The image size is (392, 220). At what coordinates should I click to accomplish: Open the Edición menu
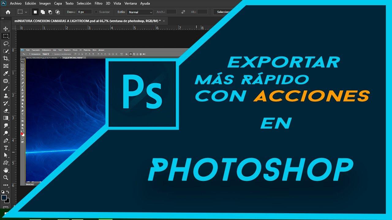[30, 3]
